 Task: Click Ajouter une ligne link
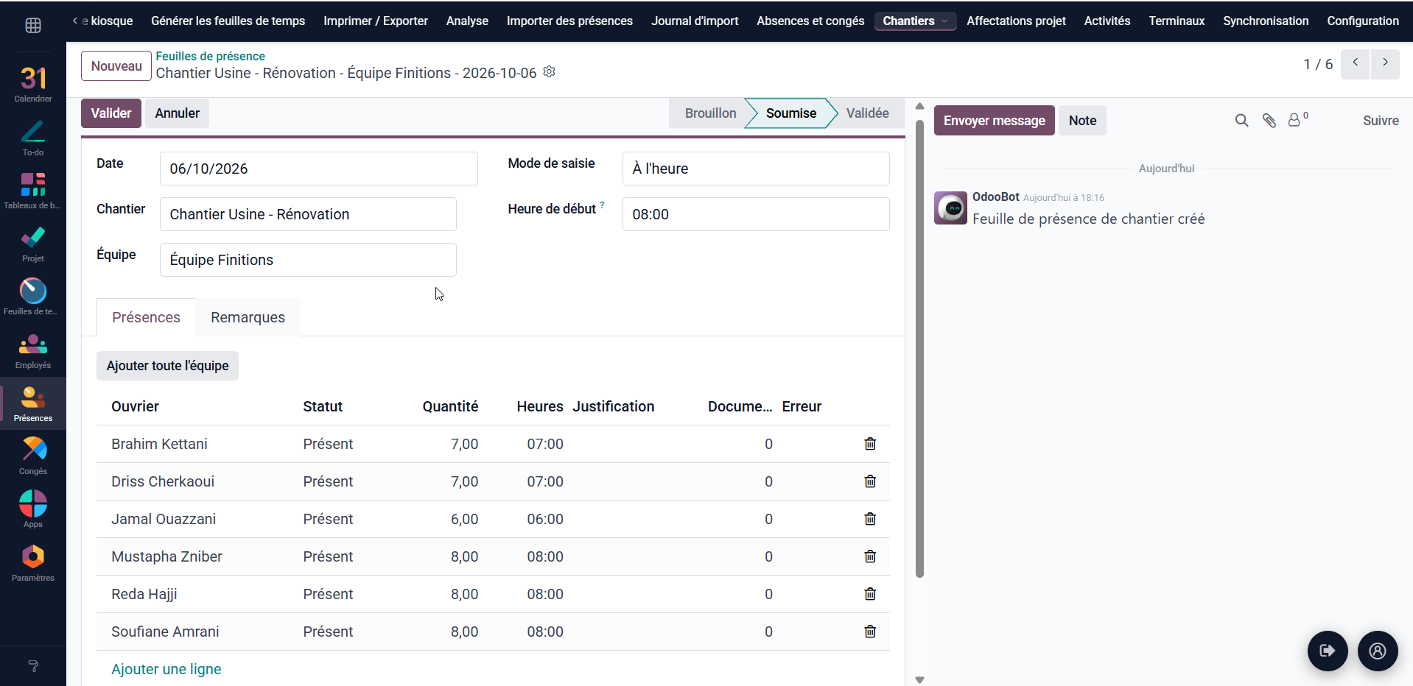coord(166,669)
